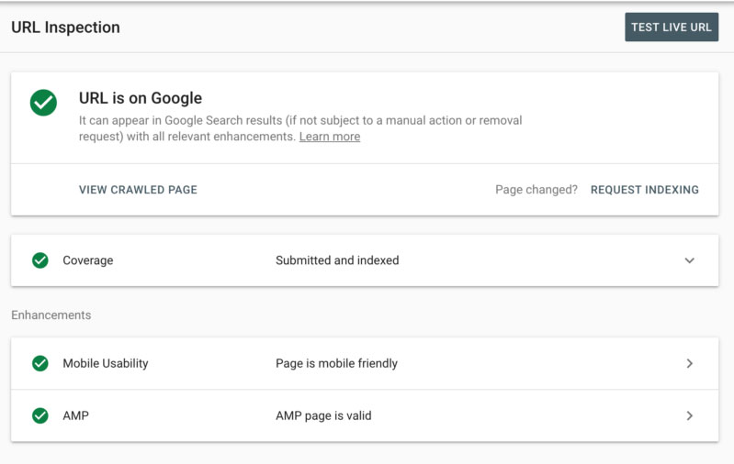Screen dimensions: 734x464
Task: Open Mobile Usability details via right chevron
Action: 689,363
